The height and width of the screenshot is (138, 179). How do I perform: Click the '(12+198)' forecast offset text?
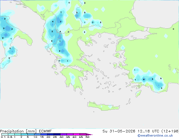click(170, 131)
